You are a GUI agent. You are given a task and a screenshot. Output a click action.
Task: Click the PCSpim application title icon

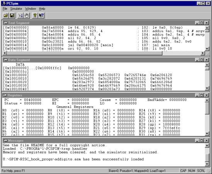point(4,3)
